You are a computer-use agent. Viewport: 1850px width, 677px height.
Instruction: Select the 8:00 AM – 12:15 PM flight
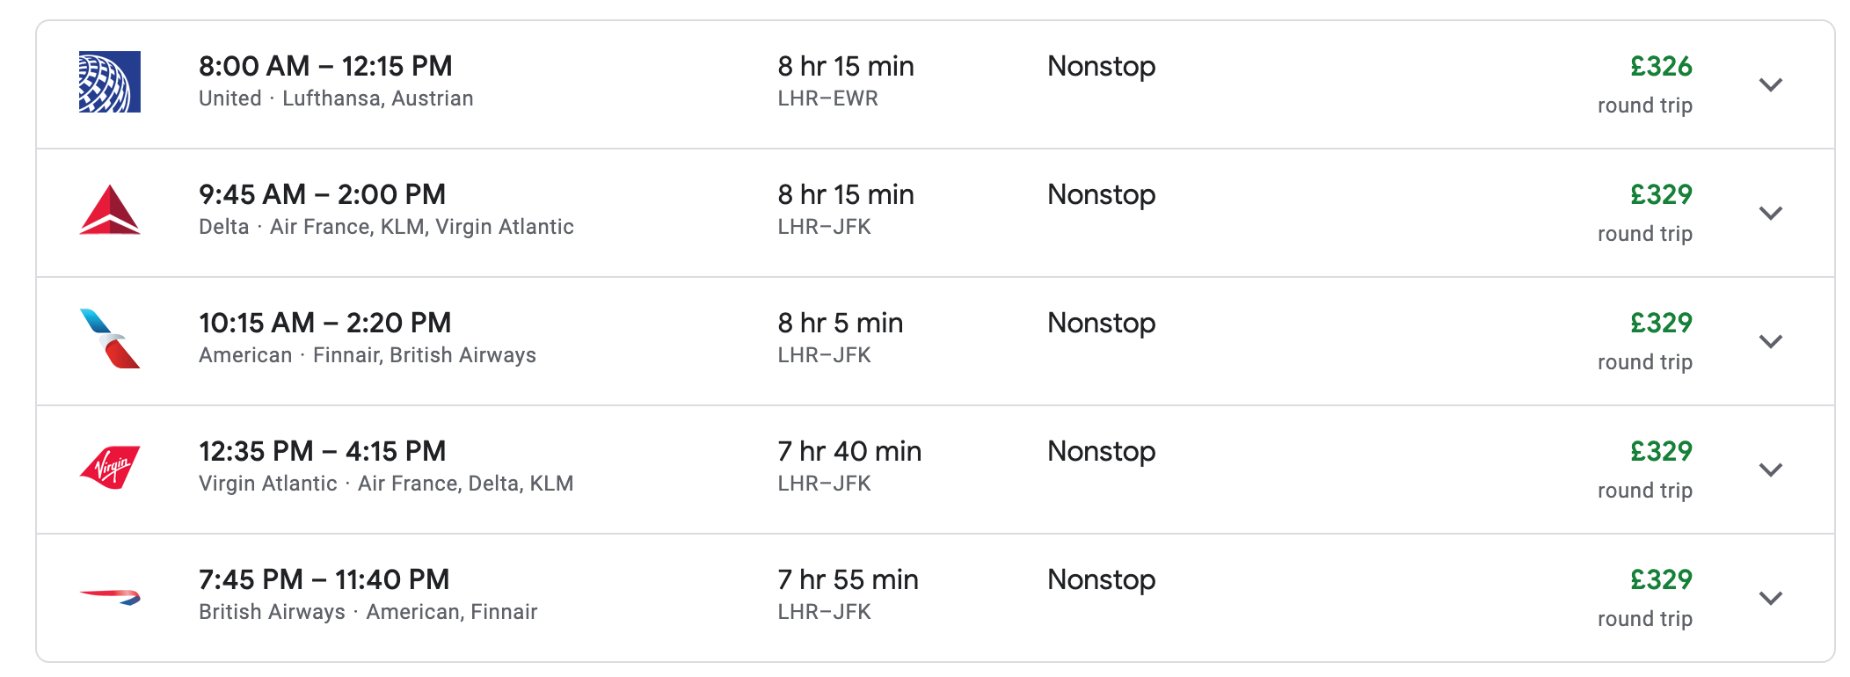pos(325,66)
